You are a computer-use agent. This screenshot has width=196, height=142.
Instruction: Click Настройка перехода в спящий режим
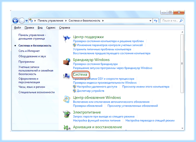pyautogui.click(x=150, y=121)
